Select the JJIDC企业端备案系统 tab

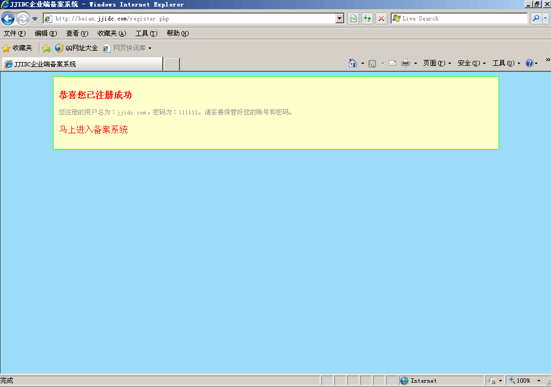(81, 64)
